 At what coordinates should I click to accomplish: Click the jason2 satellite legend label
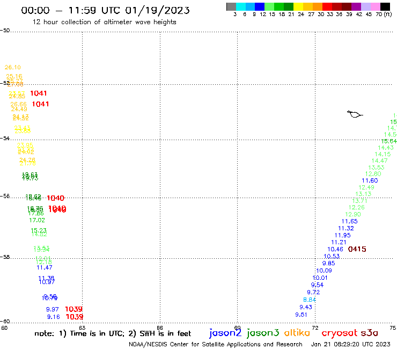[x=225, y=333]
